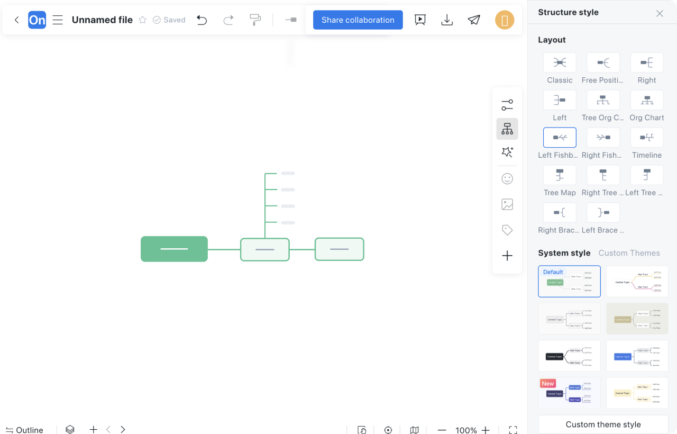The image size is (677, 434).
Task: Open the AI sparkle style tool
Action: tap(507, 152)
